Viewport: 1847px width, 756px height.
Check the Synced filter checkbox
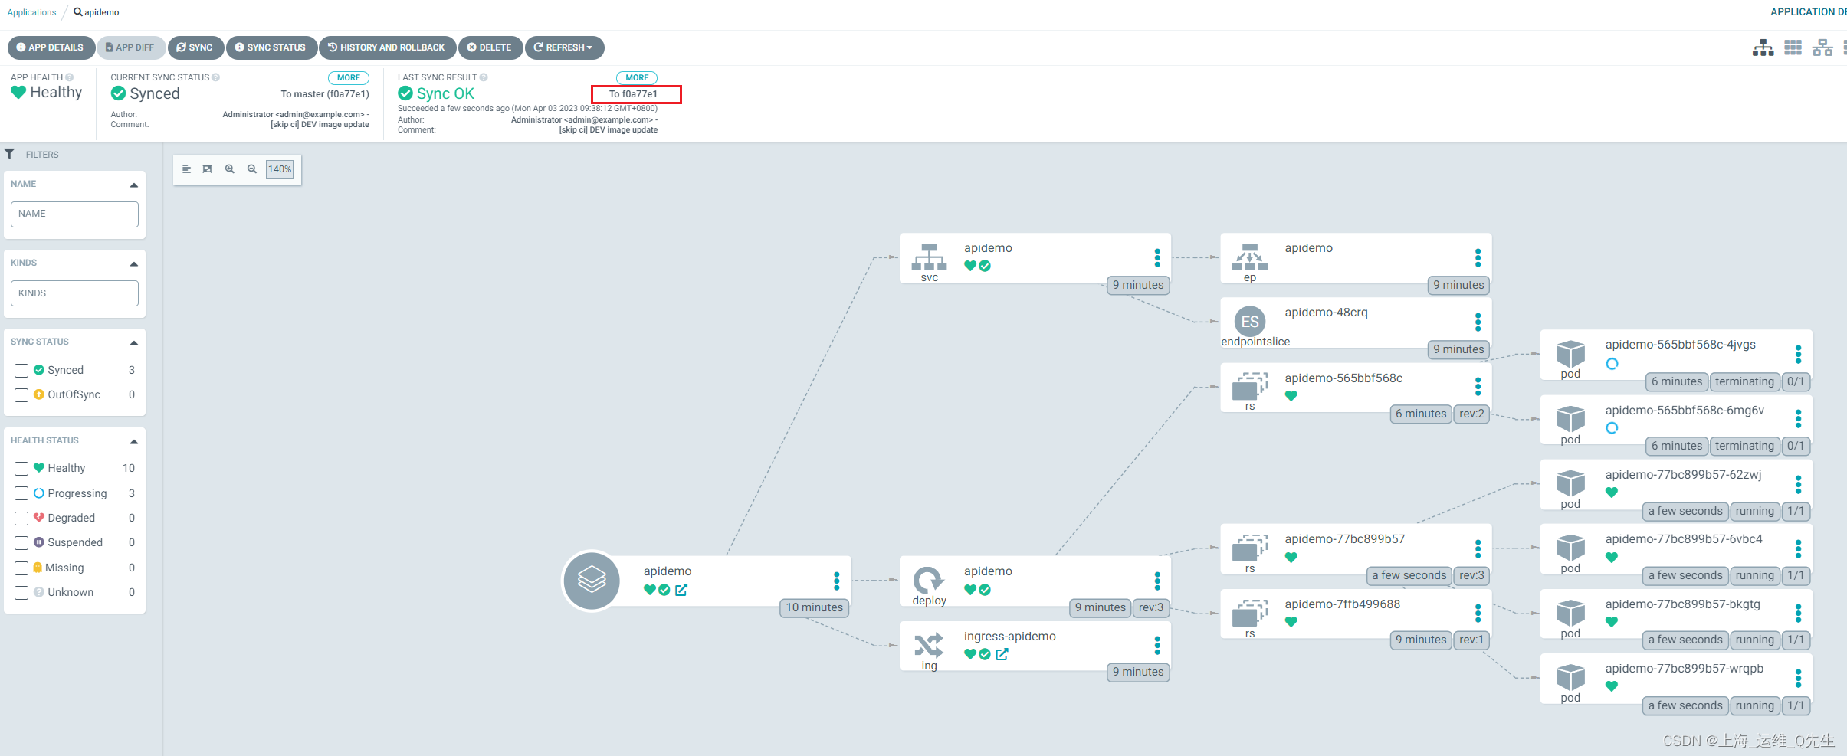point(21,371)
